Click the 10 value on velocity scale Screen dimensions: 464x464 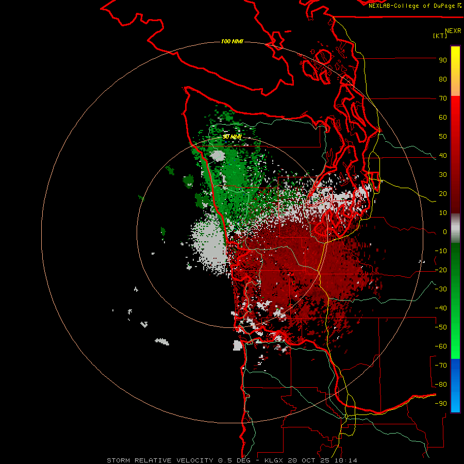[443, 213]
